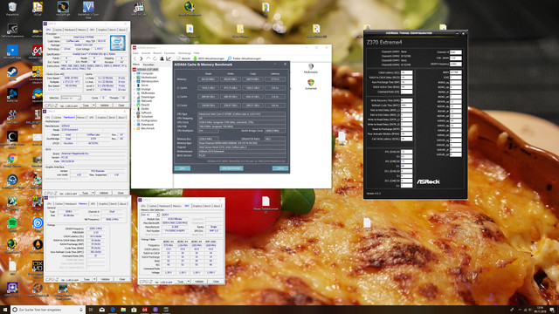The image size is (559, 314).
Task: Click Save in AIDA64 benchmark dialog
Action: tap(183, 168)
